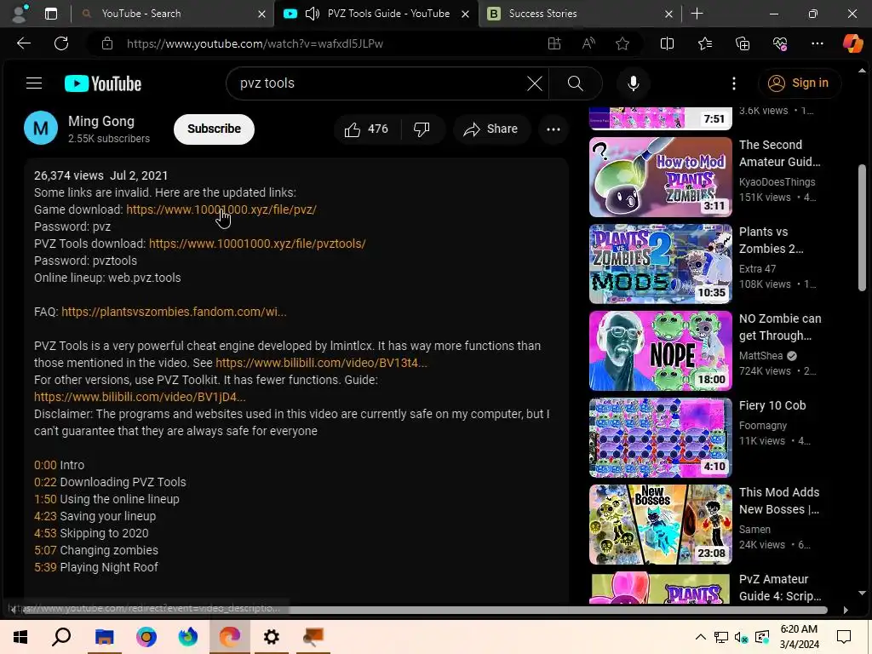Open the browser read aloud icon
The height and width of the screenshot is (654, 872).
[x=588, y=43]
